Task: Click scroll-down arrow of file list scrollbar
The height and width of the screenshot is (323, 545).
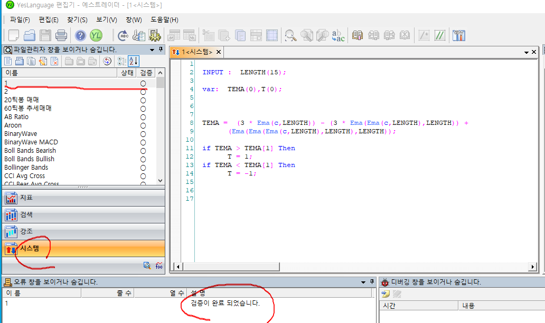Action: (161, 181)
